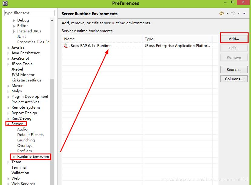Click the Add... button
The height and width of the screenshot is (185, 251).
(x=234, y=38)
